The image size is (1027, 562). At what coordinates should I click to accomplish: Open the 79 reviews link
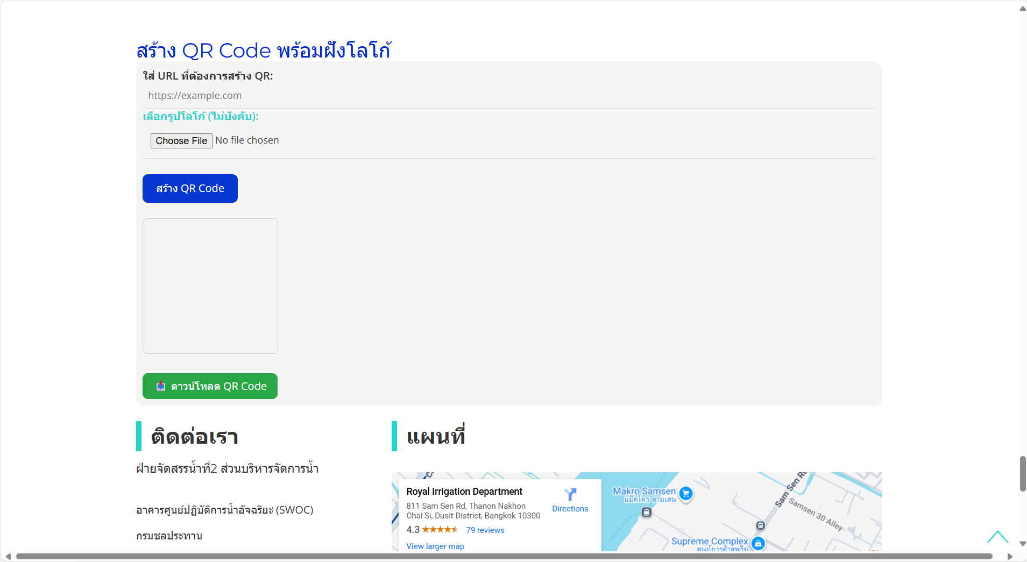pos(485,530)
